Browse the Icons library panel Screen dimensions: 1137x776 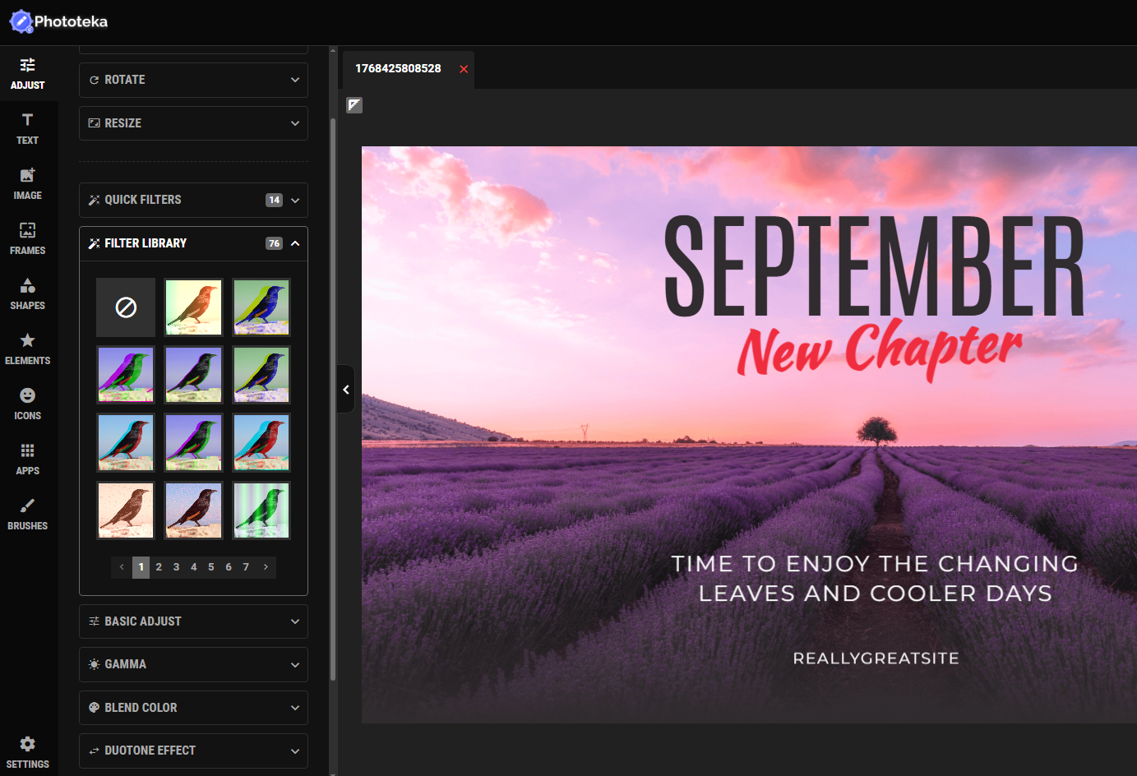pos(27,404)
